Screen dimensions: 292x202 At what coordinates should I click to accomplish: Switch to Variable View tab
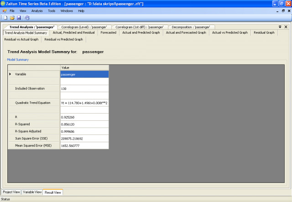[32, 192]
